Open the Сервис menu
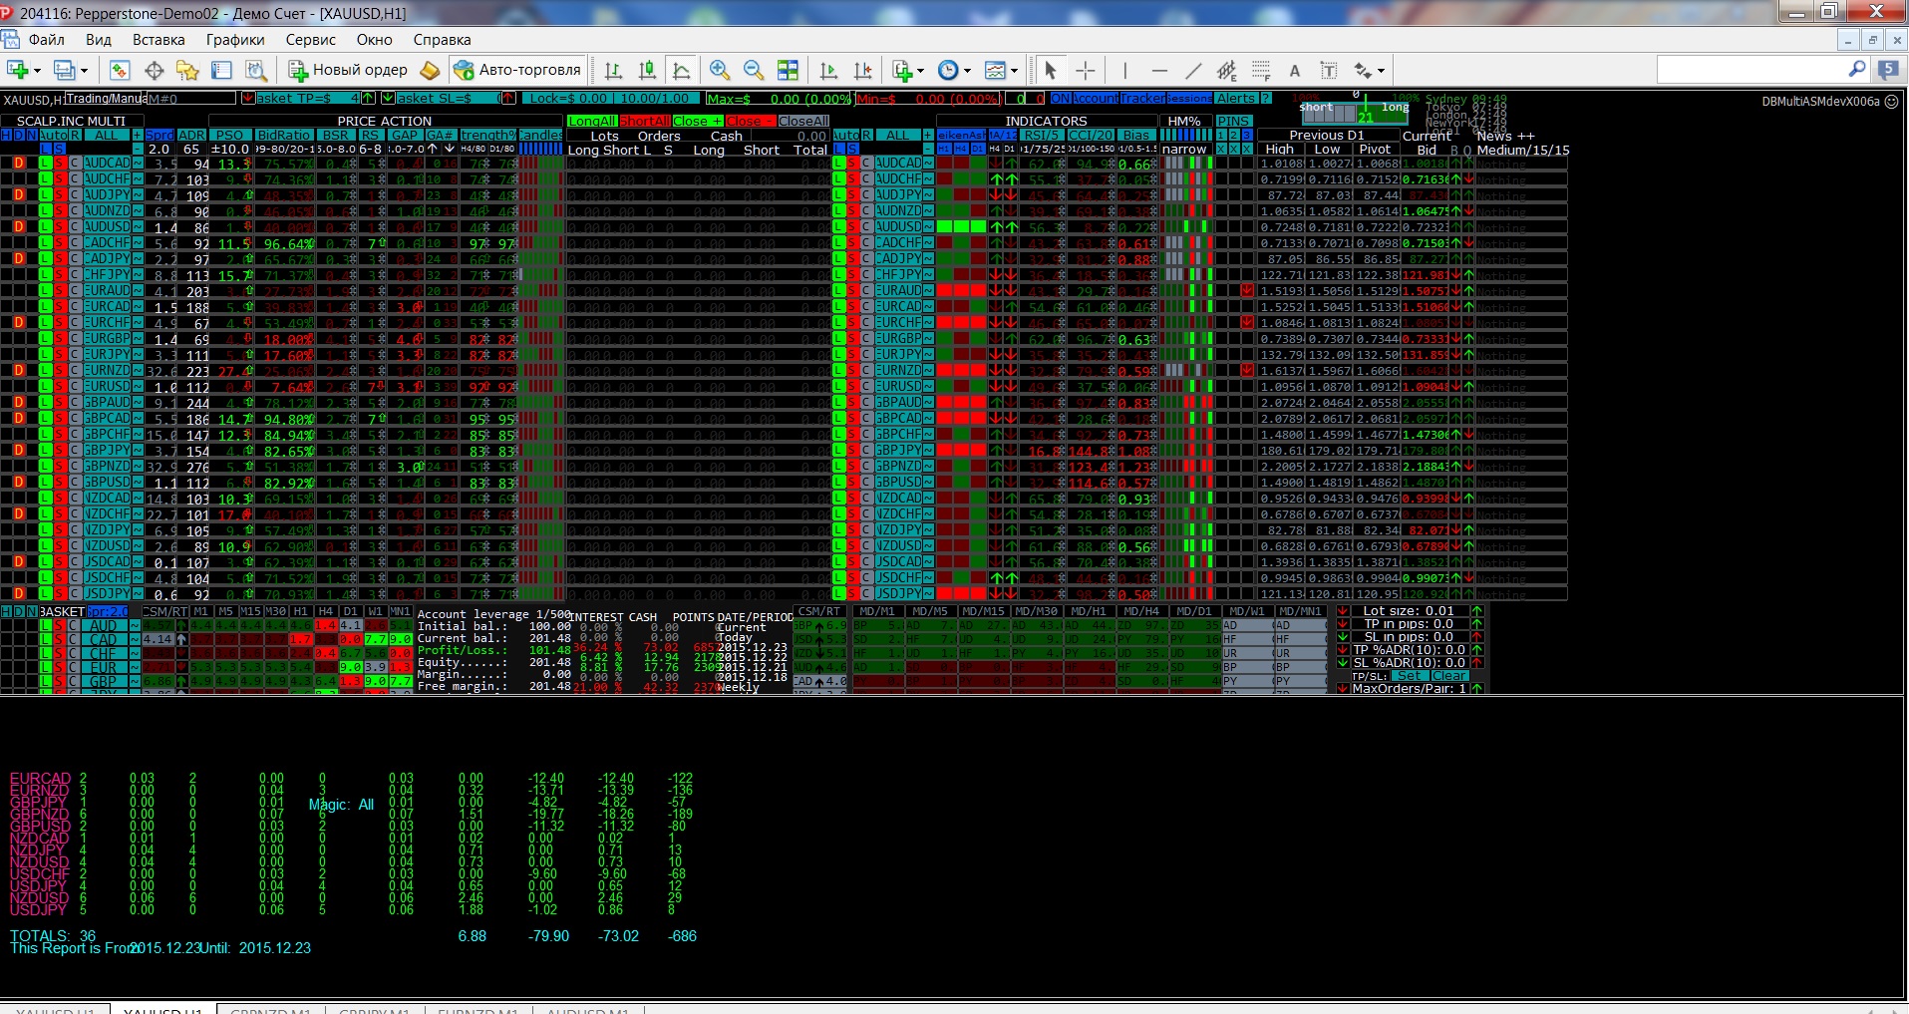Screen dimensions: 1909x1014 [x=311, y=40]
